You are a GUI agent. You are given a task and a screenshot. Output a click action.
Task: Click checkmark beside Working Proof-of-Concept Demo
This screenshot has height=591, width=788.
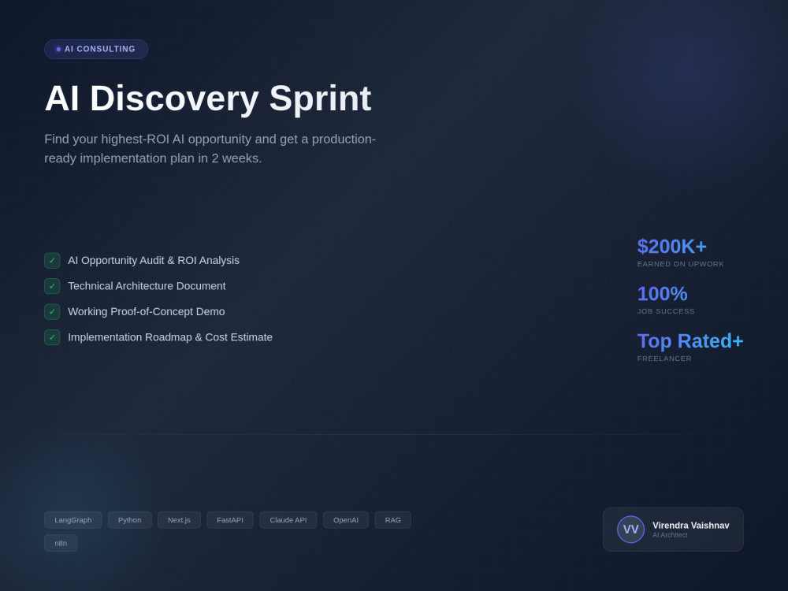(x=52, y=311)
